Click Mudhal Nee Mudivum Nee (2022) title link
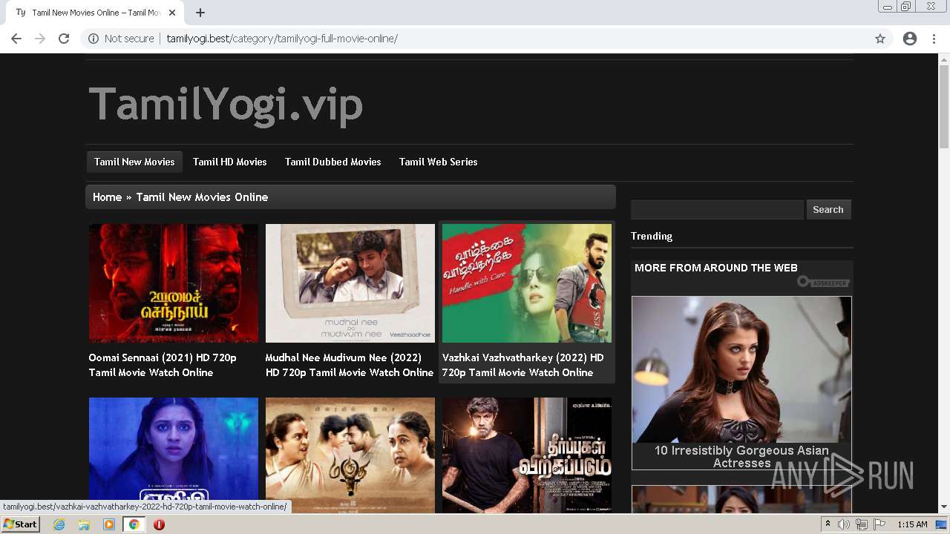The width and height of the screenshot is (950, 534). click(350, 365)
